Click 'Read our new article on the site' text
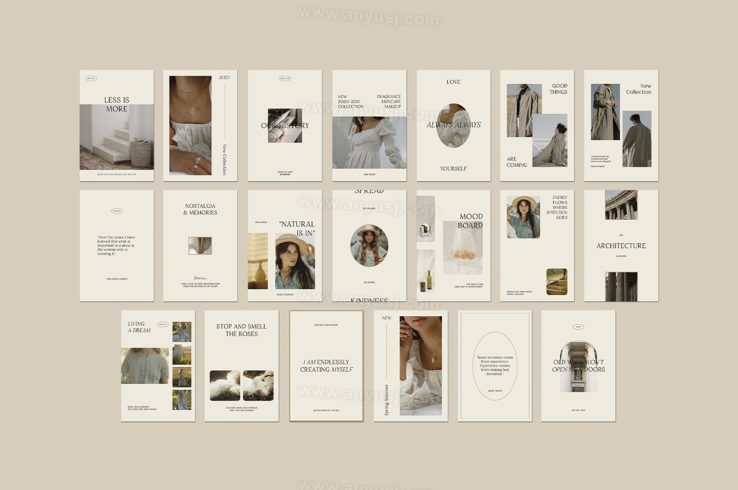Viewport: 738px width, 490px height. (117, 175)
